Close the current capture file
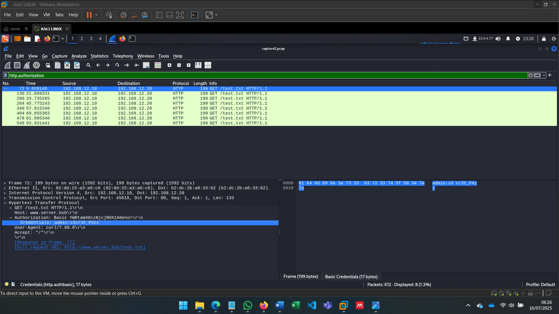Image resolution: width=559 pixels, height=314 pixels. (67, 65)
